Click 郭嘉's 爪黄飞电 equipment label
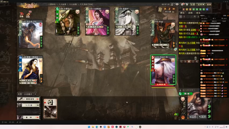This screenshot has width=229, height=129. pyautogui.click(x=28, y=81)
